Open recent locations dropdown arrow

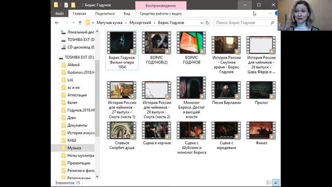(73, 23)
